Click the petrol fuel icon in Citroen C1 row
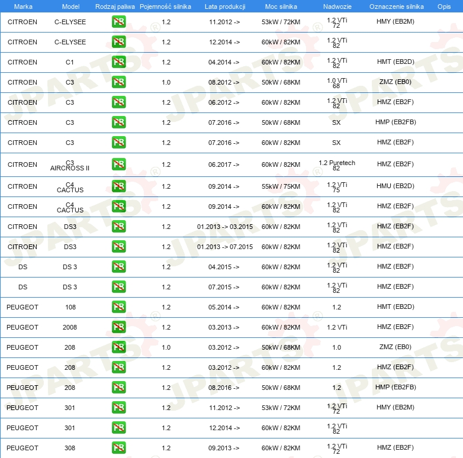The height and width of the screenshot is (458, 463). click(118, 62)
